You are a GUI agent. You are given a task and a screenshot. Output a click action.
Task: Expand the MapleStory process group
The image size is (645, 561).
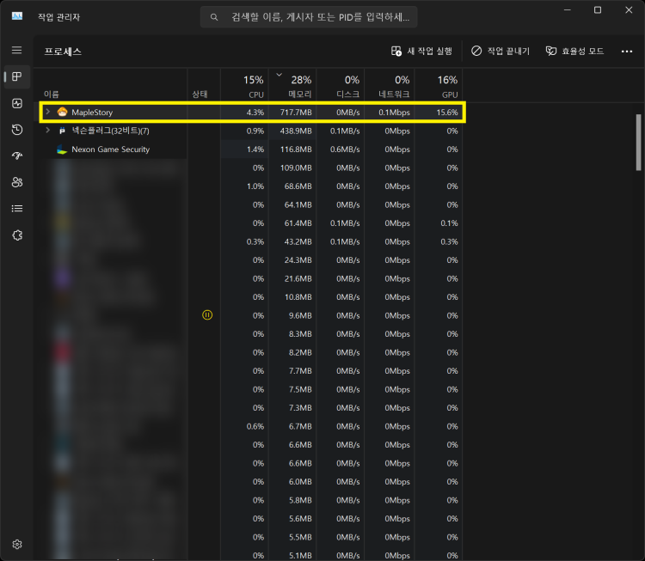click(47, 112)
